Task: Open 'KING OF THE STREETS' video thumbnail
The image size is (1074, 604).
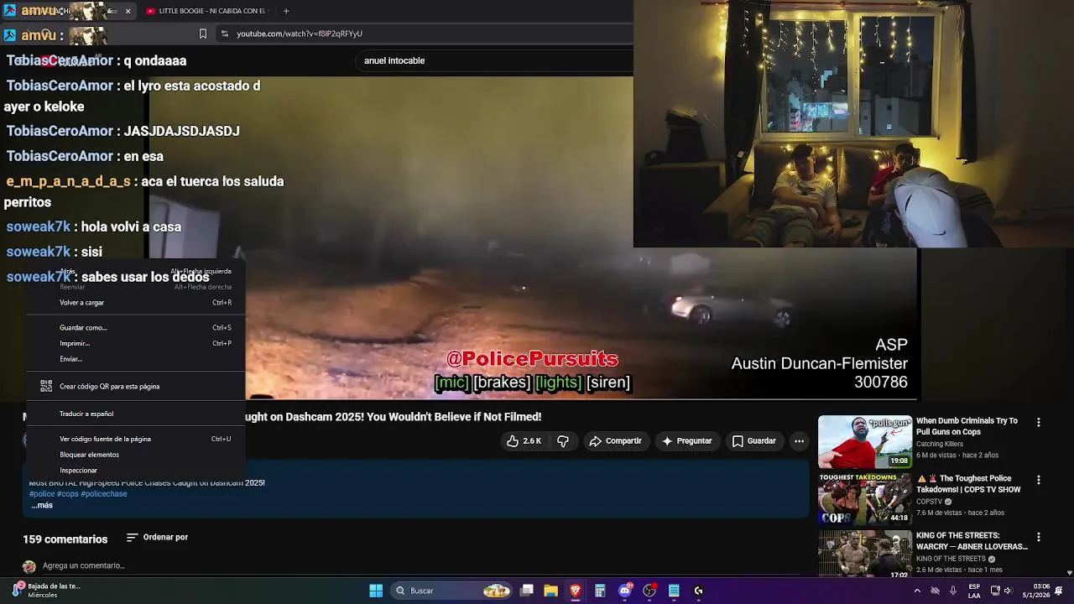Action: (x=865, y=554)
